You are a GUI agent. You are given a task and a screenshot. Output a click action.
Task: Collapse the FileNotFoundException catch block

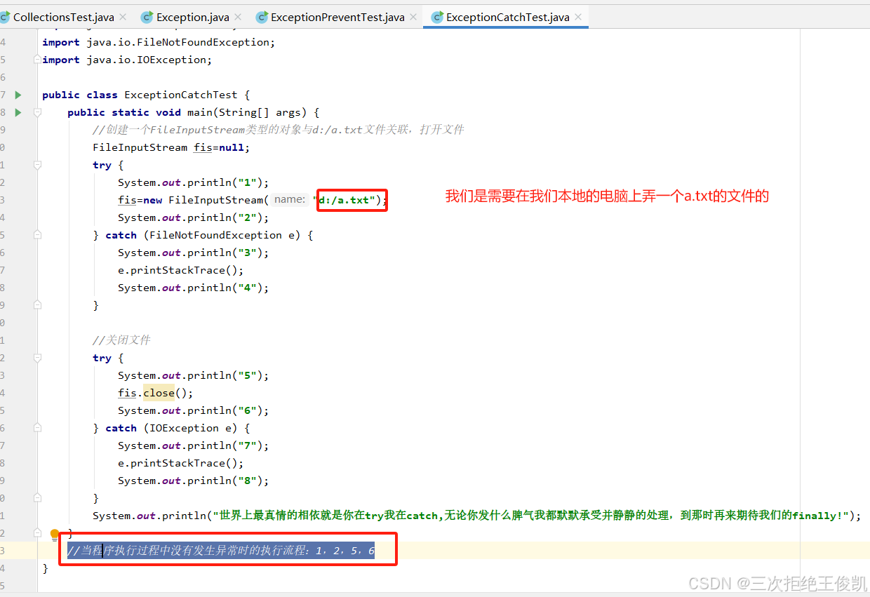click(36, 234)
